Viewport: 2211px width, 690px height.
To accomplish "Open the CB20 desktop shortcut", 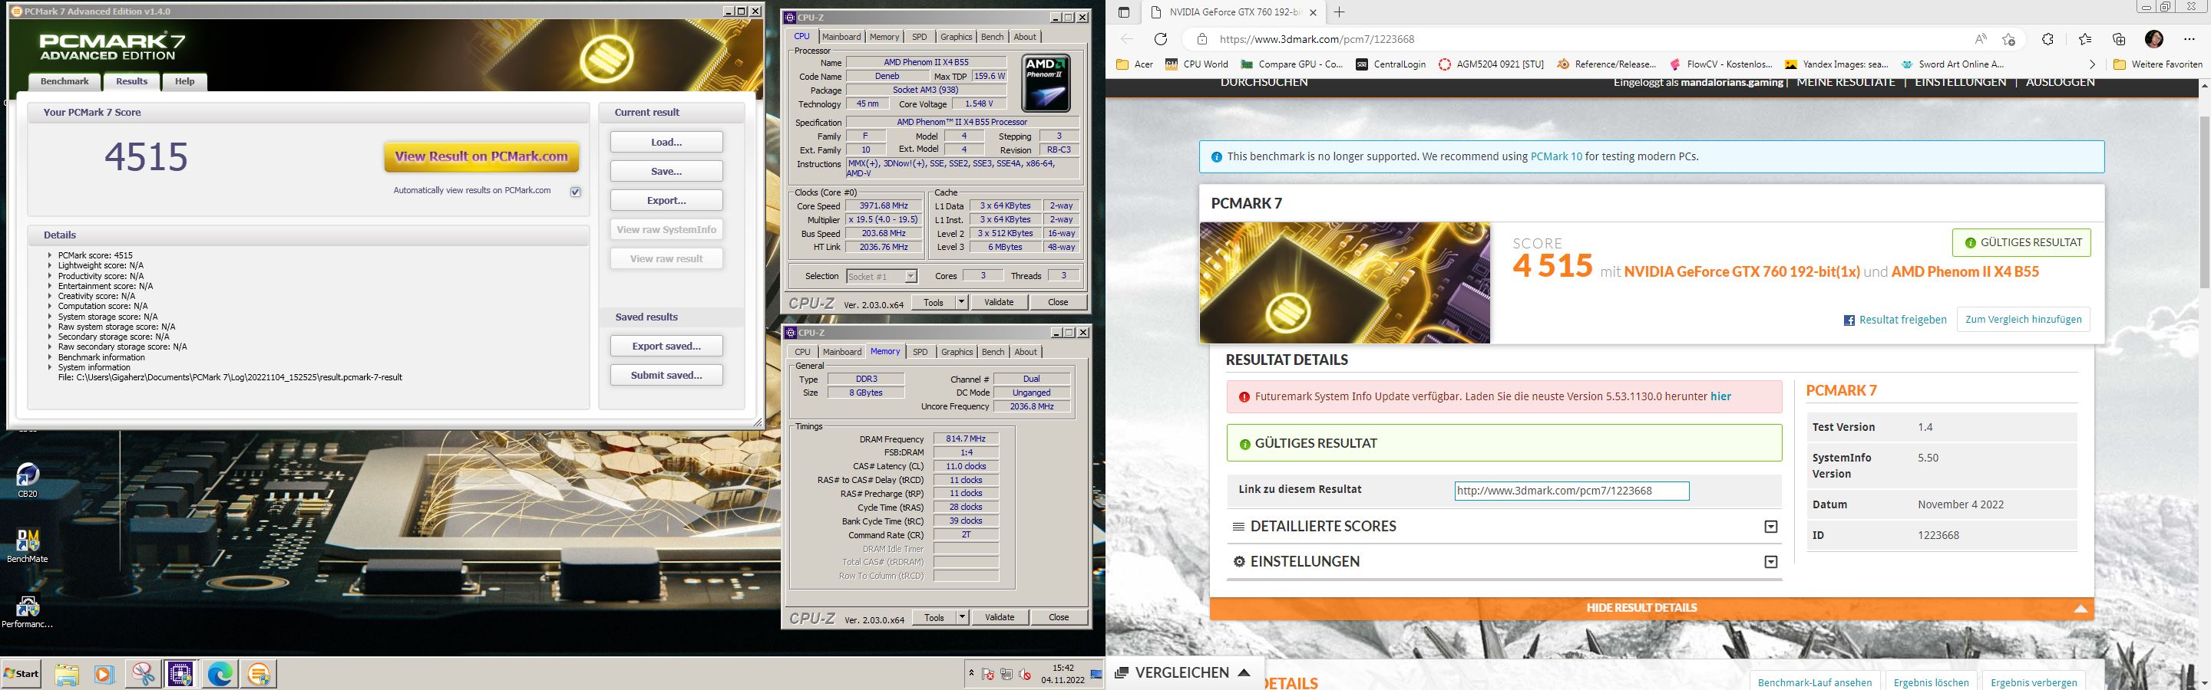I will point(28,481).
